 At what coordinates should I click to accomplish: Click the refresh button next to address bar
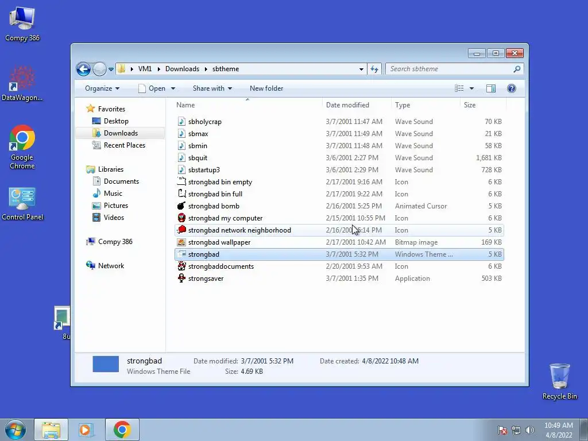[x=374, y=69]
